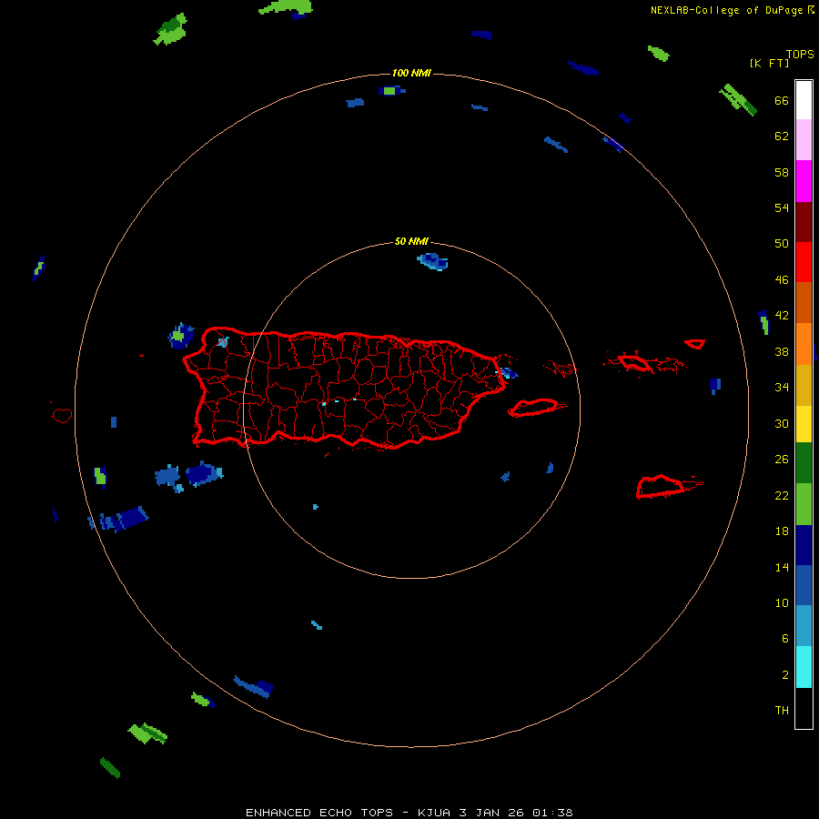Click the white 66 kft color swatch

coord(804,100)
